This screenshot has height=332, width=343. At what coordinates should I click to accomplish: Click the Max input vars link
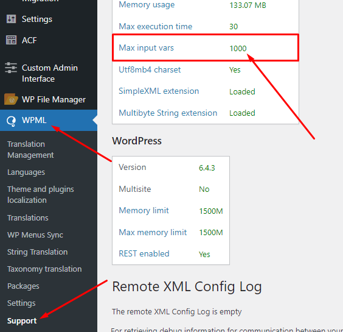(x=146, y=48)
